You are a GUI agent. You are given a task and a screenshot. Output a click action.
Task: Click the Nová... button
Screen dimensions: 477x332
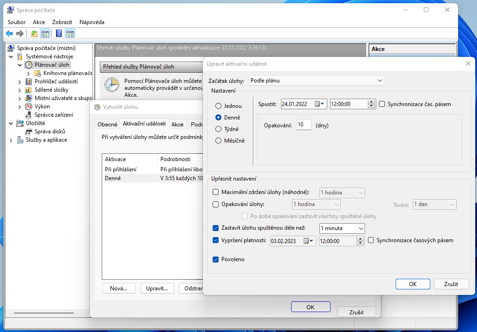coord(118,288)
